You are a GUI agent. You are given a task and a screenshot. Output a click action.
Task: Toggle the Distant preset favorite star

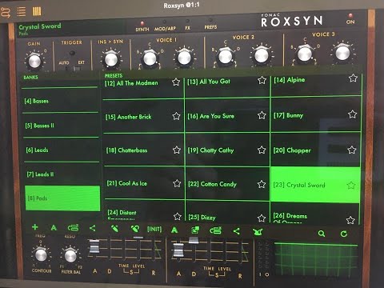[x=178, y=216]
